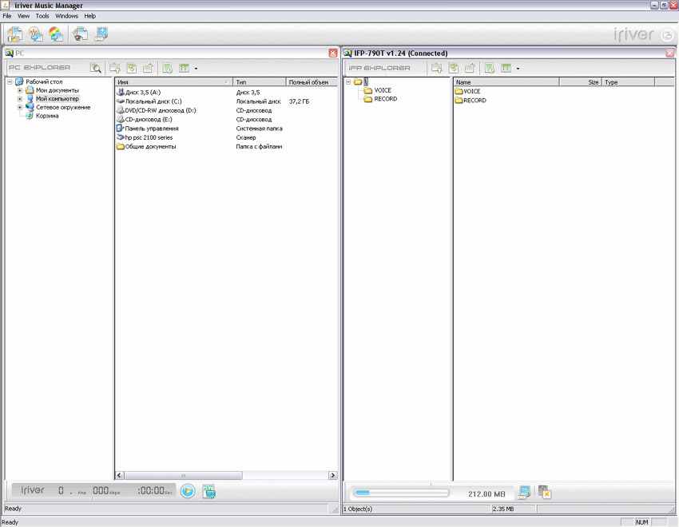Screen dimensions: 679x527
Task: Select Мой компьютер in the PC tree
Action: [x=58, y=99]
